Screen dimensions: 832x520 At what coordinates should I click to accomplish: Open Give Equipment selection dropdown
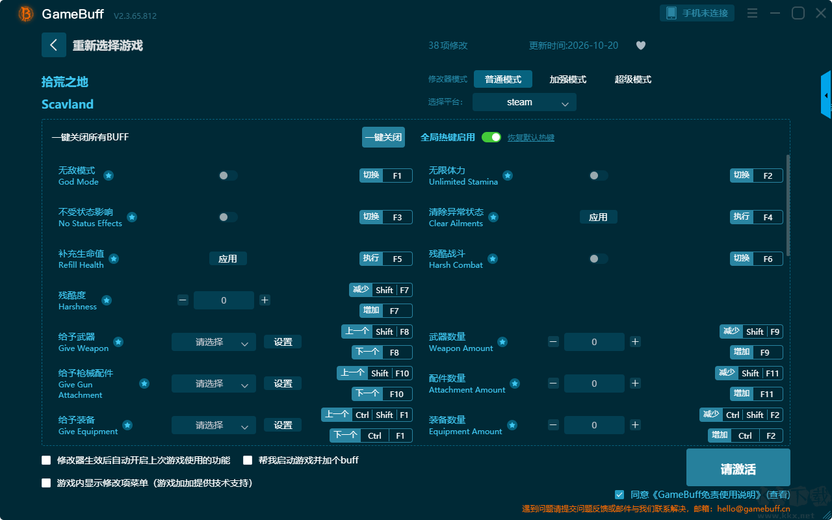[x=214, y=425]
